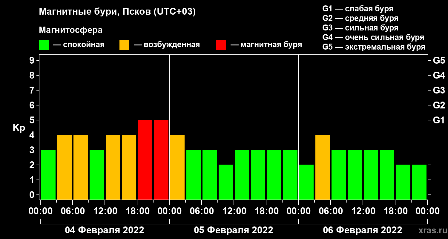Click the G3 label on right axis

[x=439, y=90]
